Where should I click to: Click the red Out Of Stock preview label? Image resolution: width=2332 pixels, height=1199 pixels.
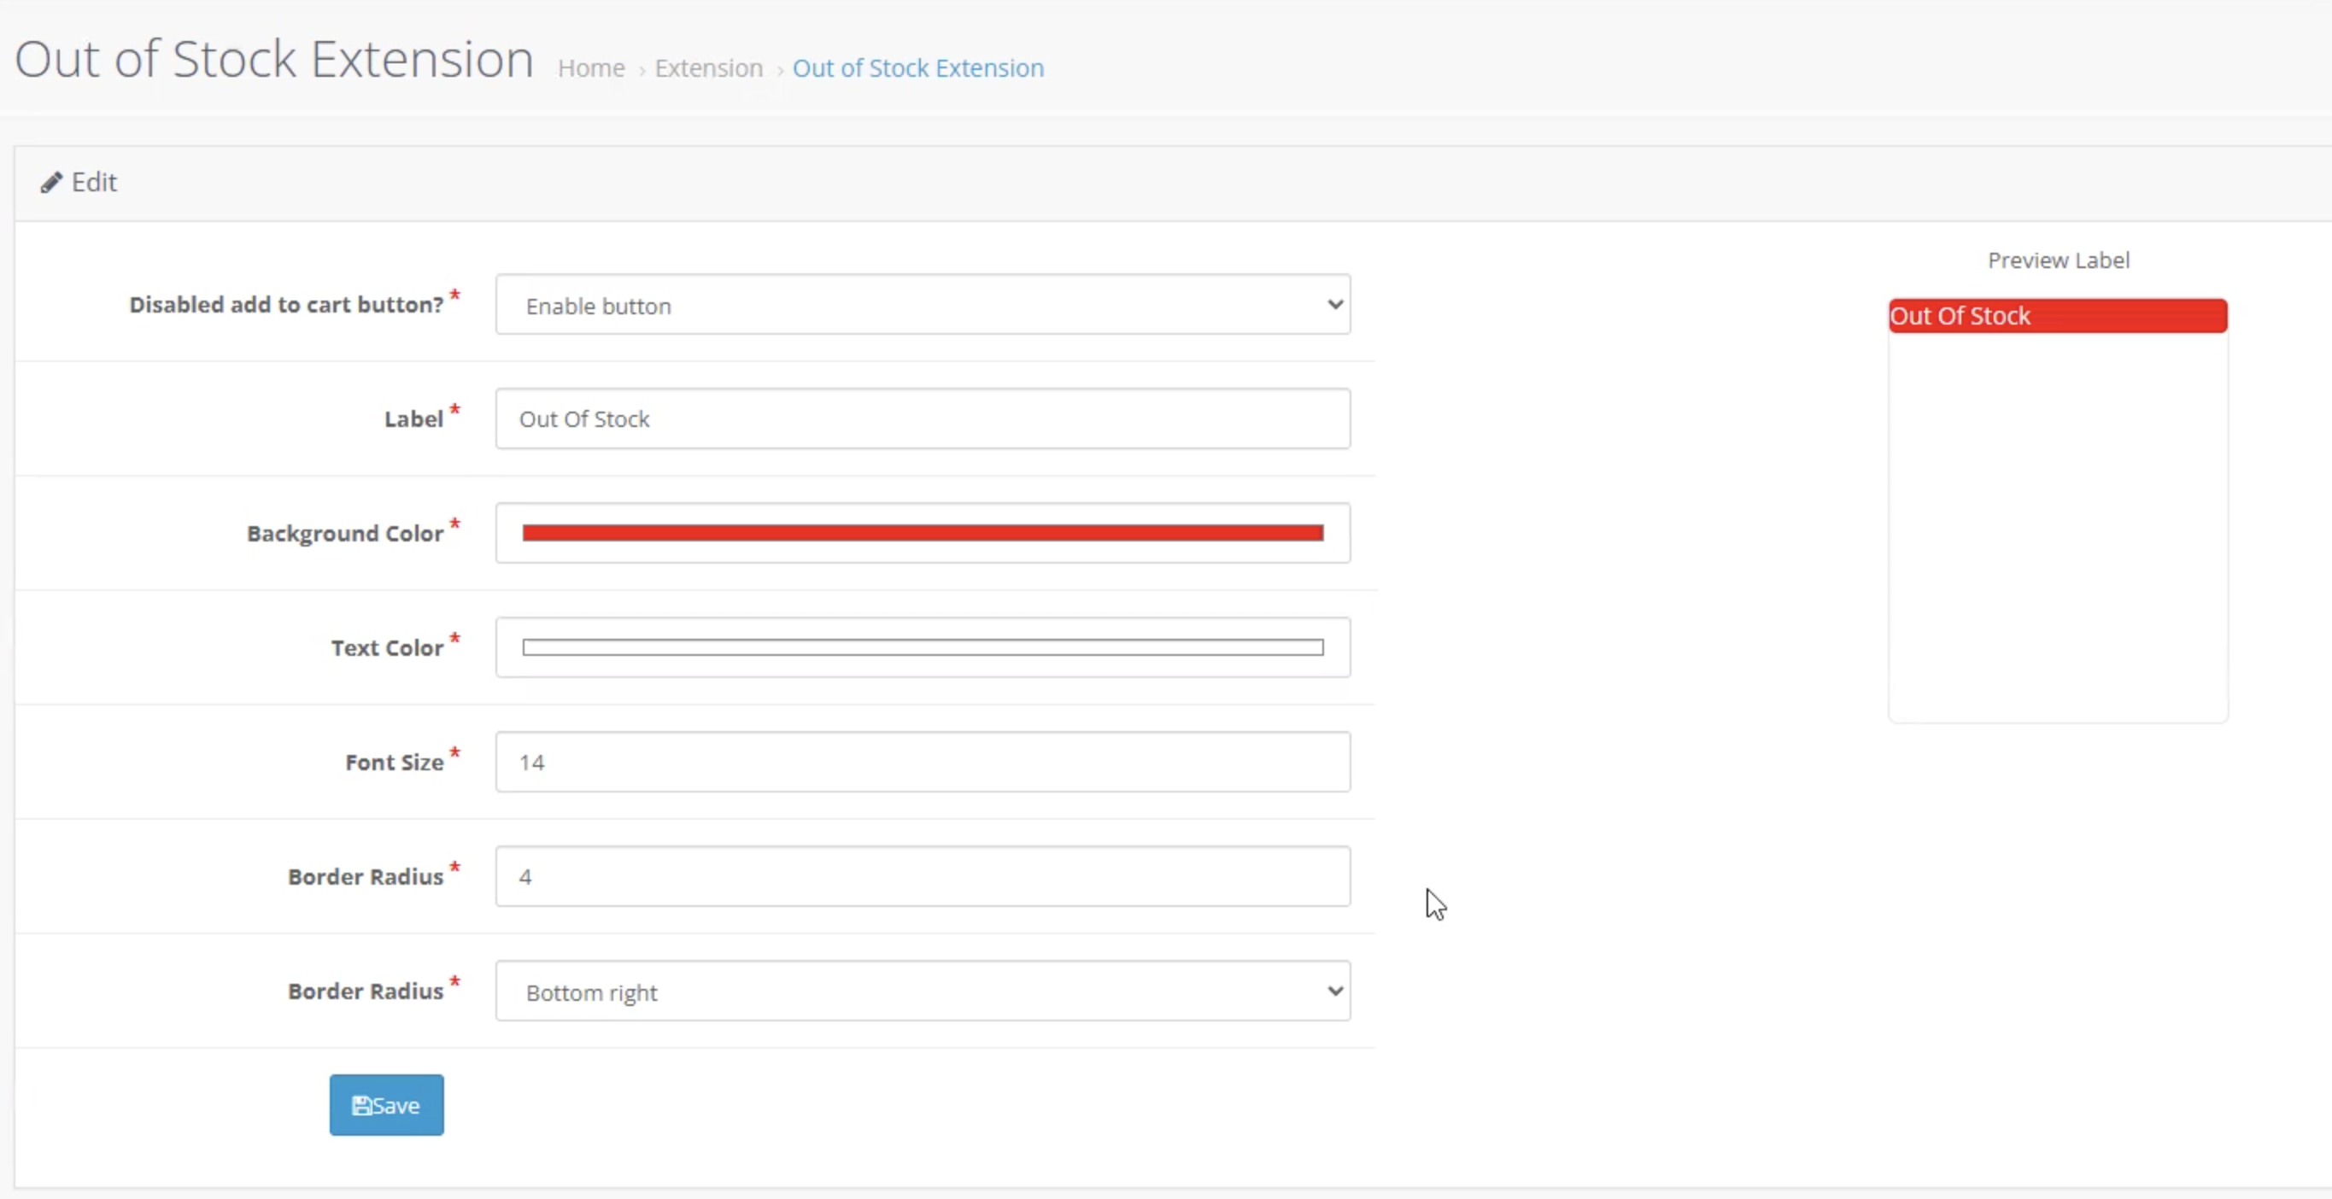2058,316
